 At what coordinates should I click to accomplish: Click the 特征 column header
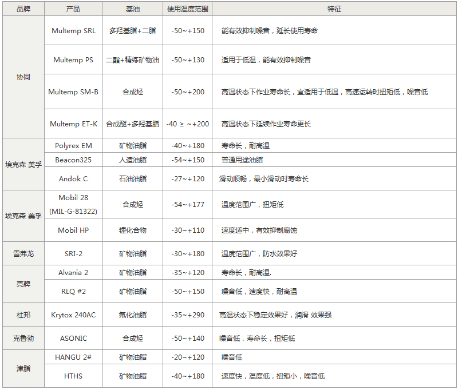click(334, 9)
